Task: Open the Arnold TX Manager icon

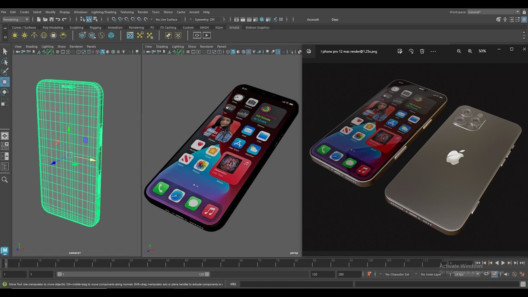Action: (130, 35)
